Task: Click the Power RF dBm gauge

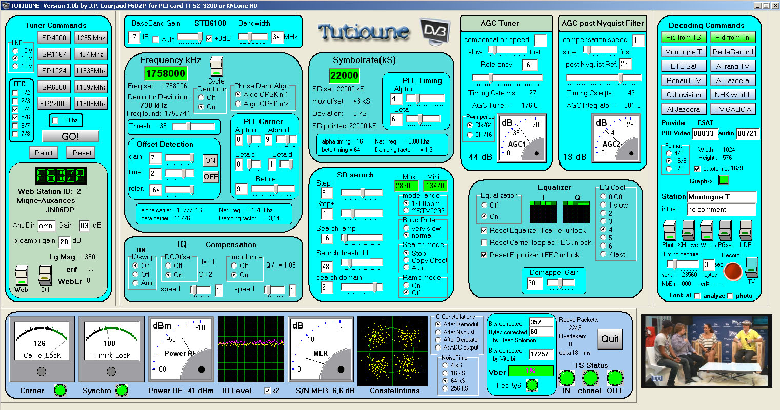Action: point(182,350)
